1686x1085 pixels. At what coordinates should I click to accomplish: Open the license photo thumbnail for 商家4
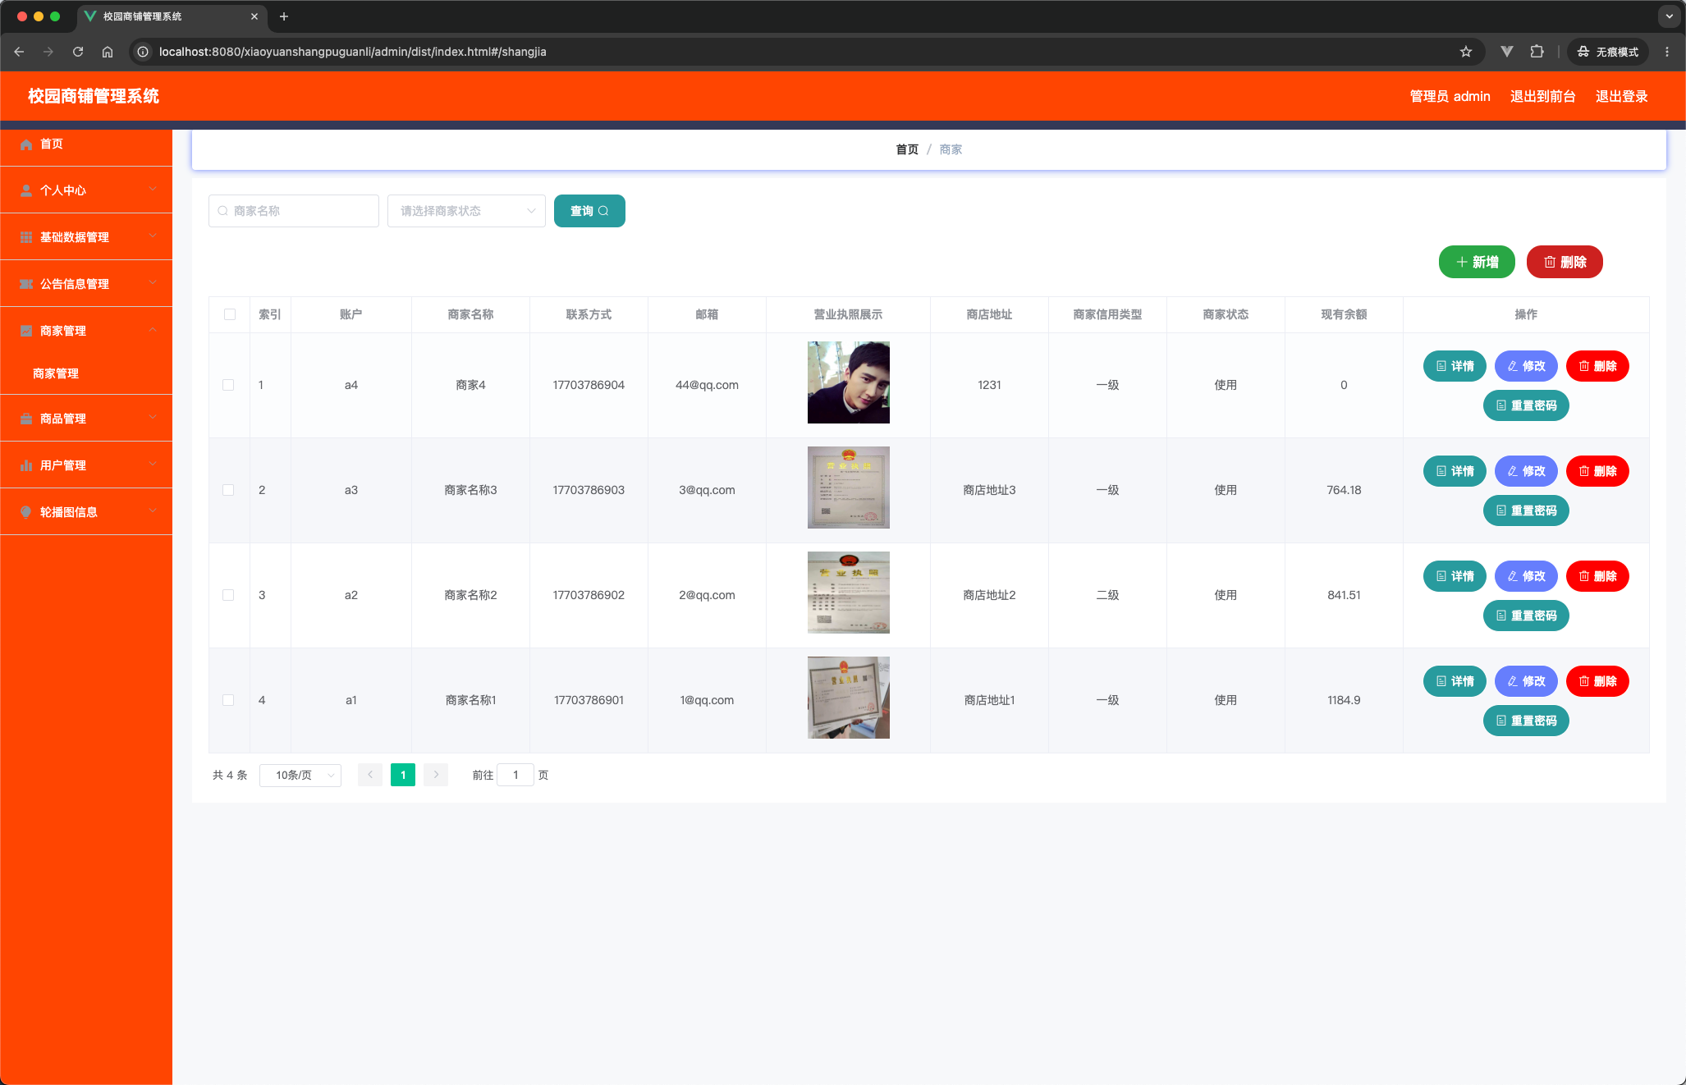click(849, 382)
